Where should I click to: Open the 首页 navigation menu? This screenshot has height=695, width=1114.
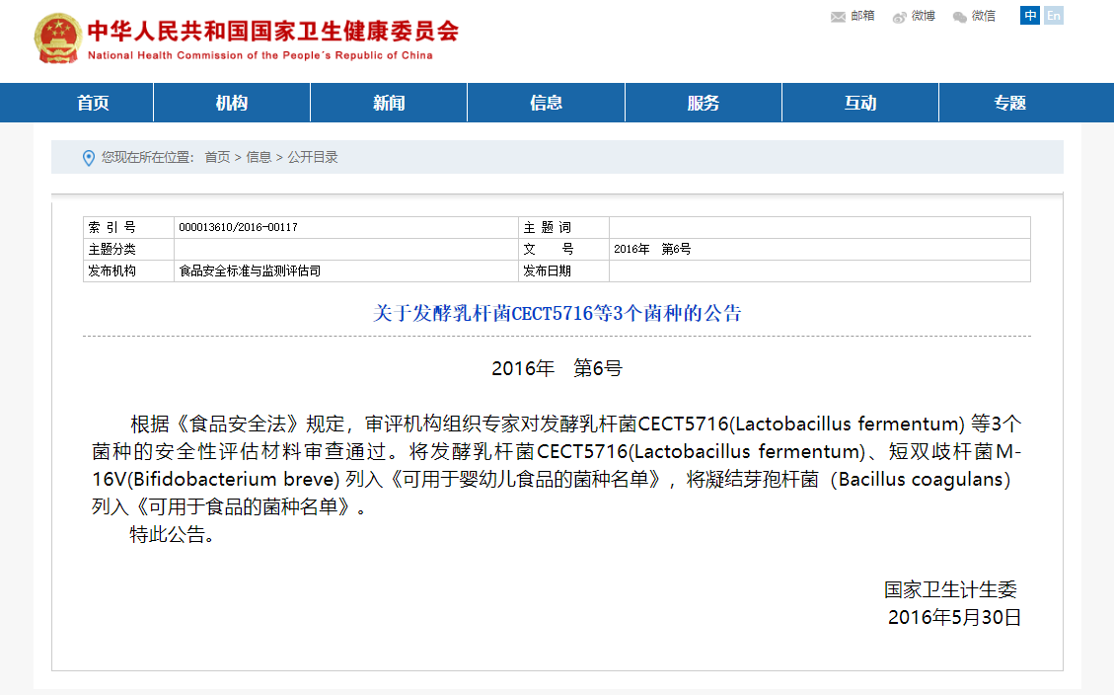click(x=94, y=104)
